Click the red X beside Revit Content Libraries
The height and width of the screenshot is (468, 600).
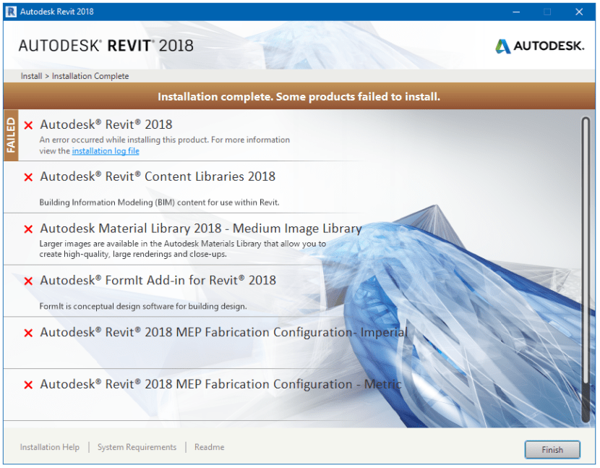pyautogui.click(x=28, y=177)
